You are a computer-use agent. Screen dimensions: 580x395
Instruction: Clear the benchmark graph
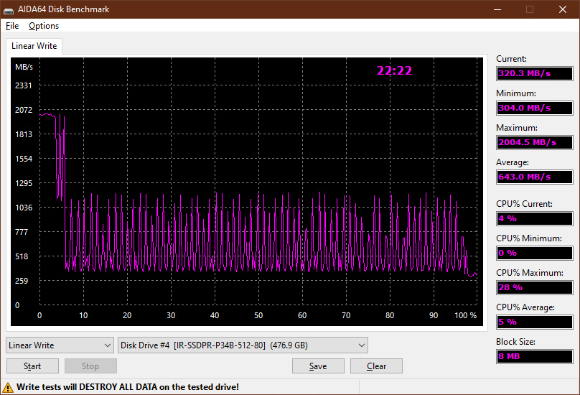[x=376, y=366]
